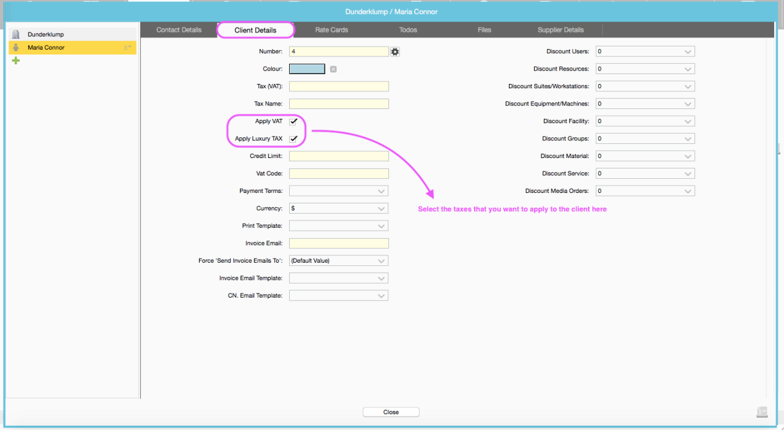Toggle the Apply Luxury TAX checkbox

tap(293, 139)
